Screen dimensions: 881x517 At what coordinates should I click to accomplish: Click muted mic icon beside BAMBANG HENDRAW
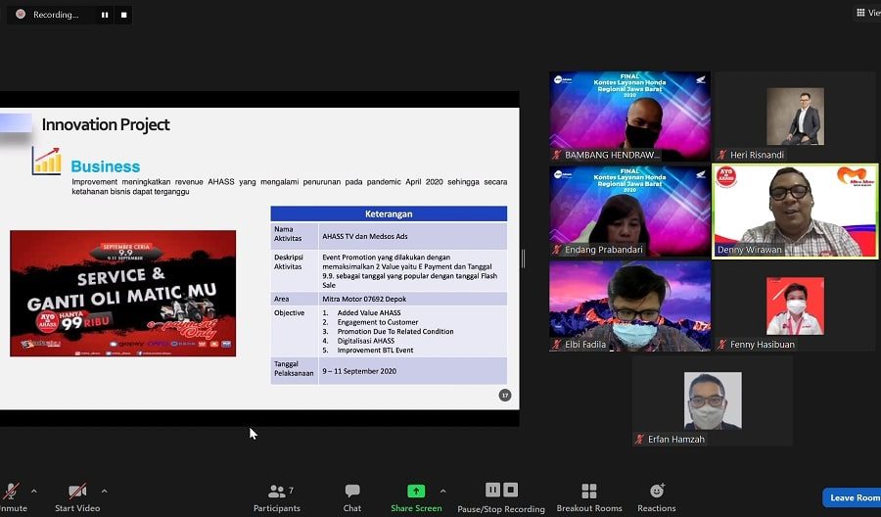tap(557, 155)
